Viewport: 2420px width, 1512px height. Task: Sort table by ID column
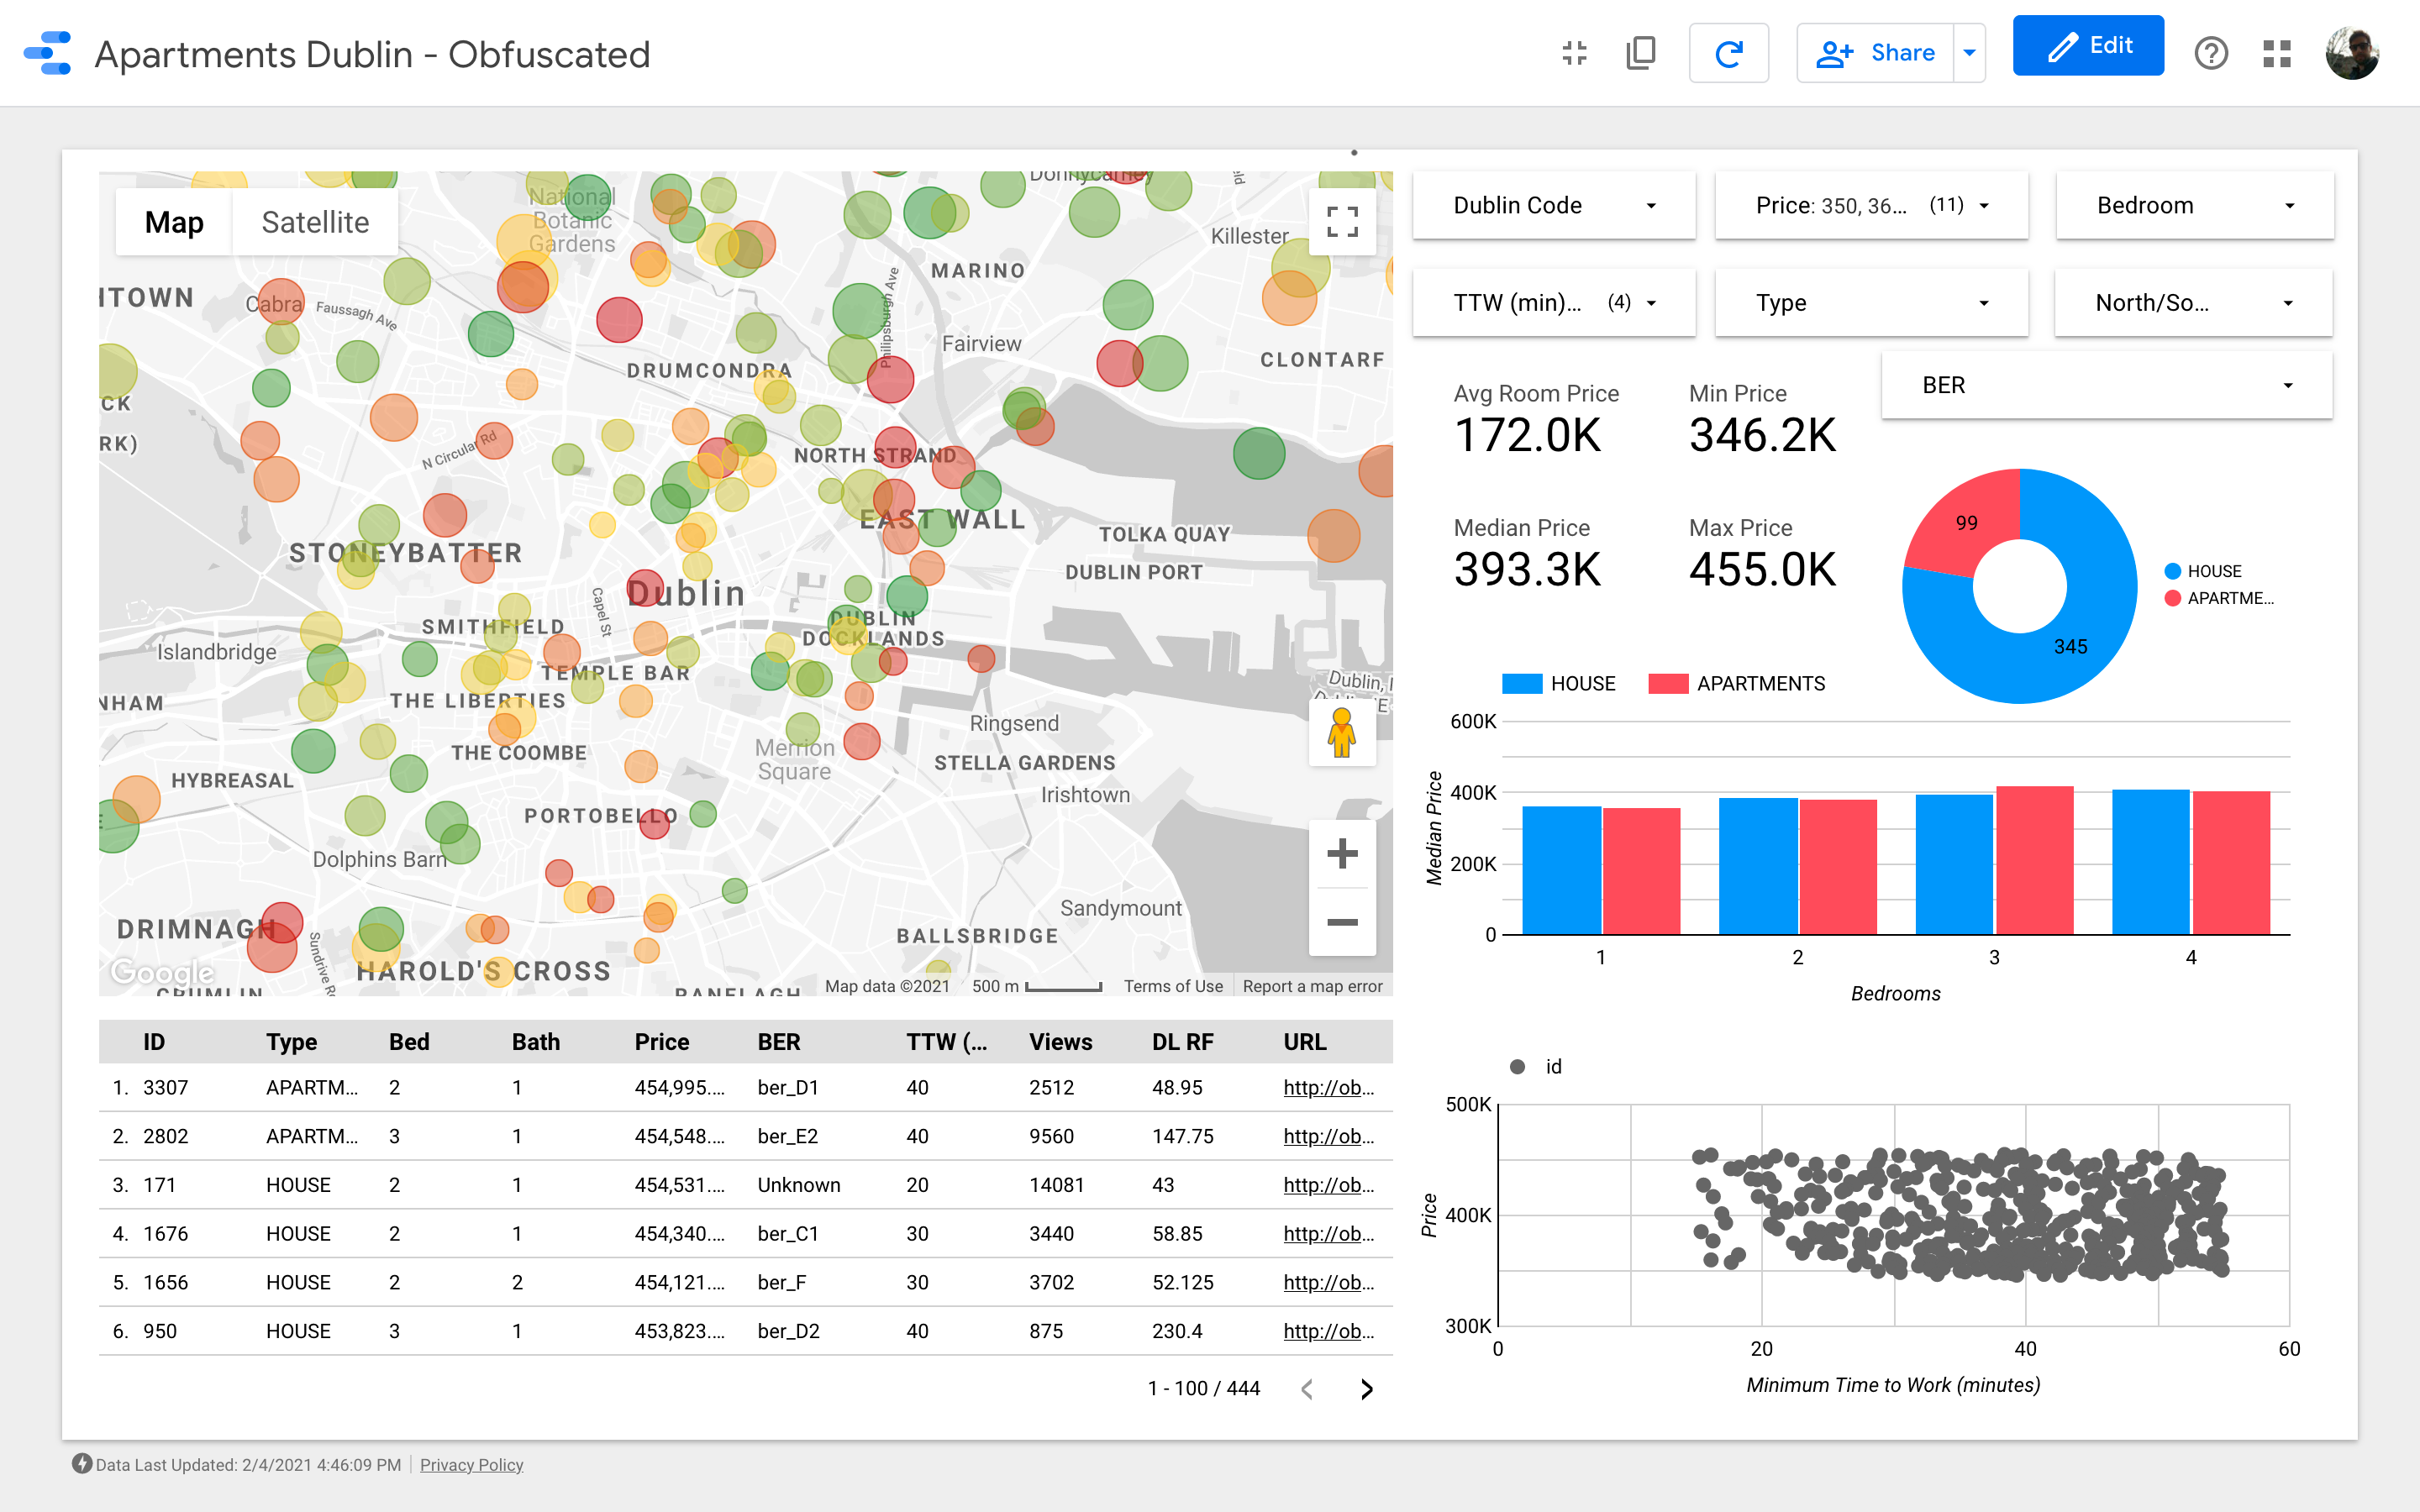tap(153, 1042)
